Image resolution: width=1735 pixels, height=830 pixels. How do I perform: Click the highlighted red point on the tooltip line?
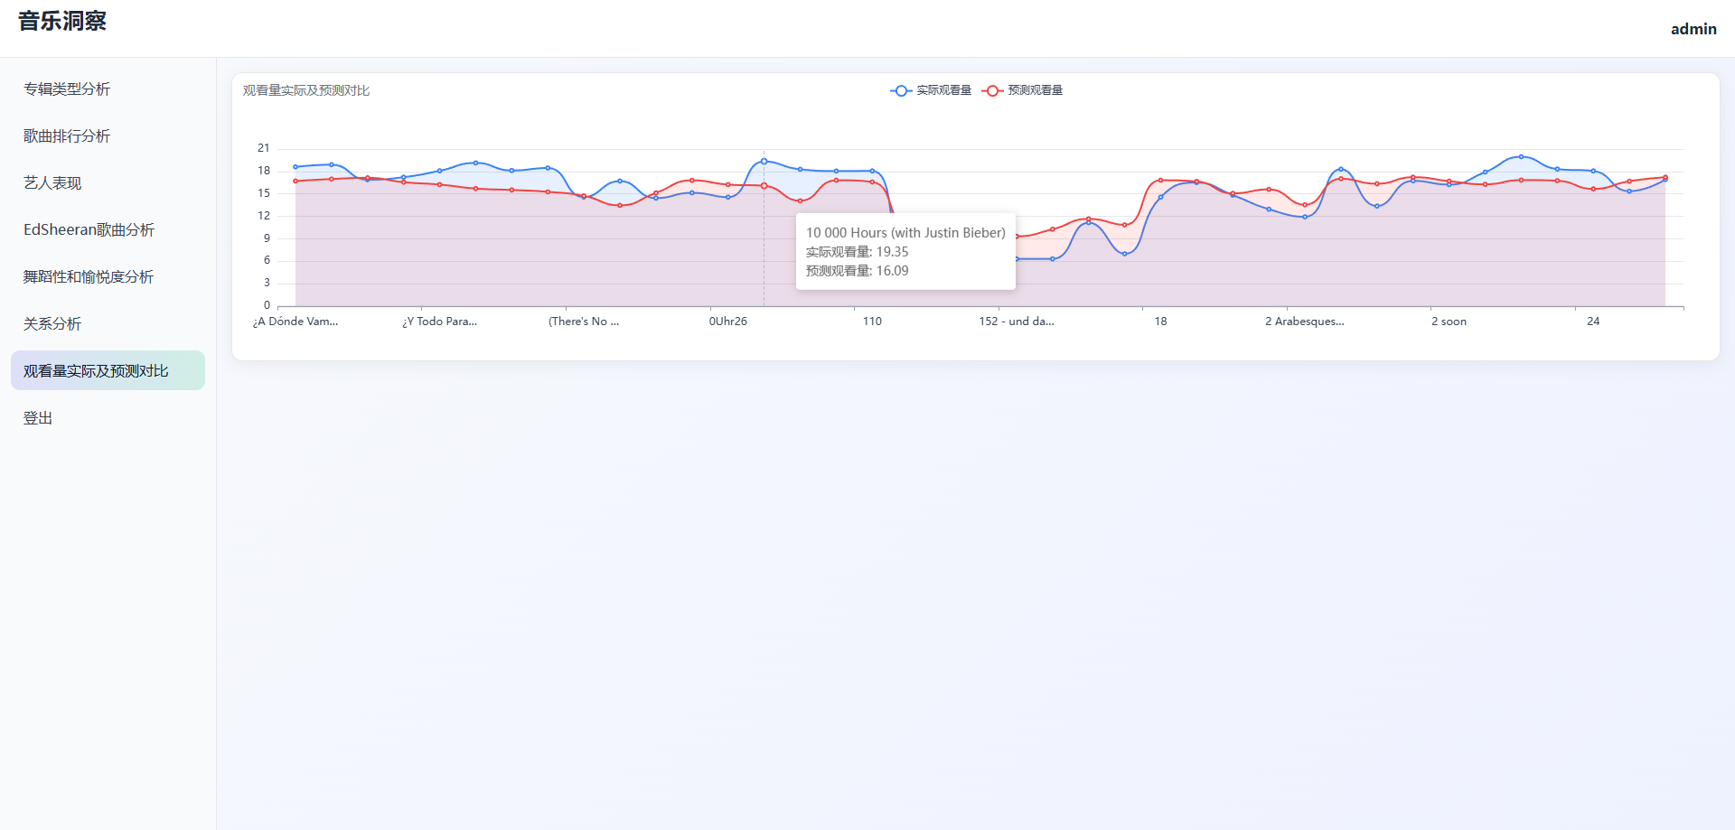tap(764, 186)
